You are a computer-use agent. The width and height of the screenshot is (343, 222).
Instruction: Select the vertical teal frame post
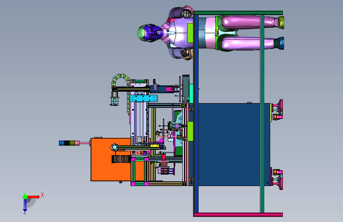262,114
